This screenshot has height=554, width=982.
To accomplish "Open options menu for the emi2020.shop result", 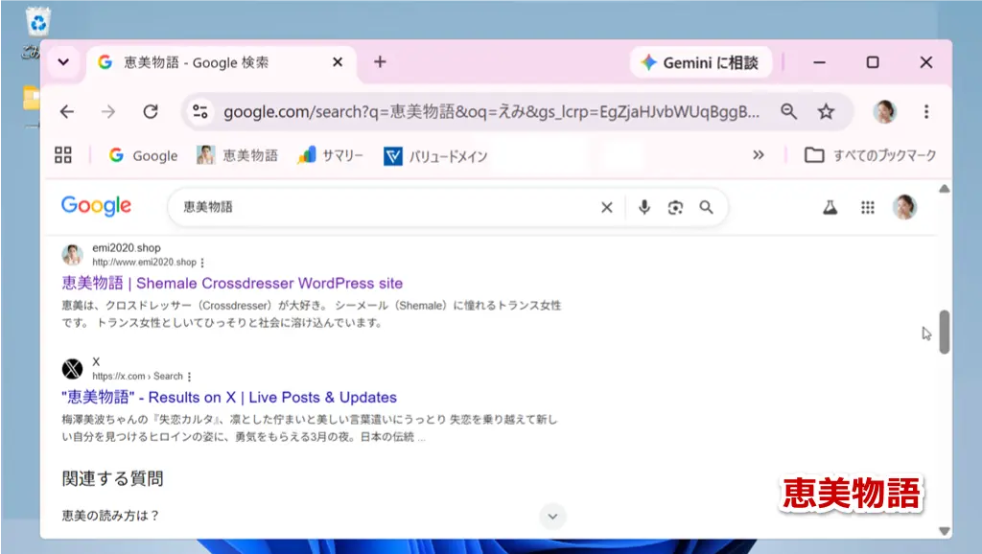I will pyautogui.click(x=202, y=263).
